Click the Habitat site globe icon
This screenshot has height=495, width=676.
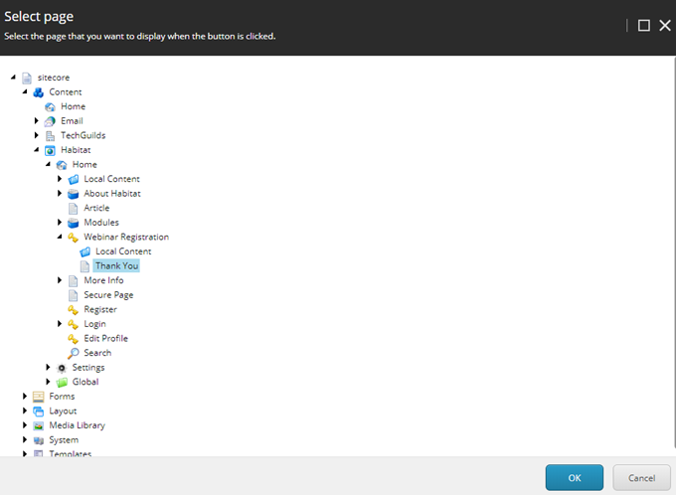click(x=50, y=150)
